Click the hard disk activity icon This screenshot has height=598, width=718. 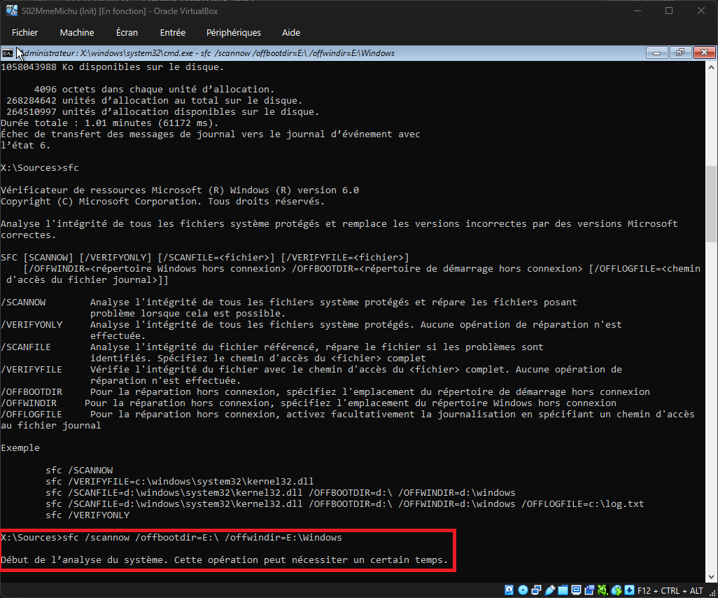point(509,590)
